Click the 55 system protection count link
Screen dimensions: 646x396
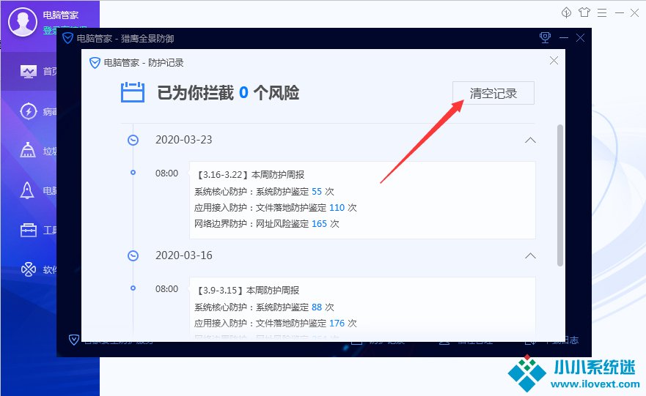[x=317, y=191]
